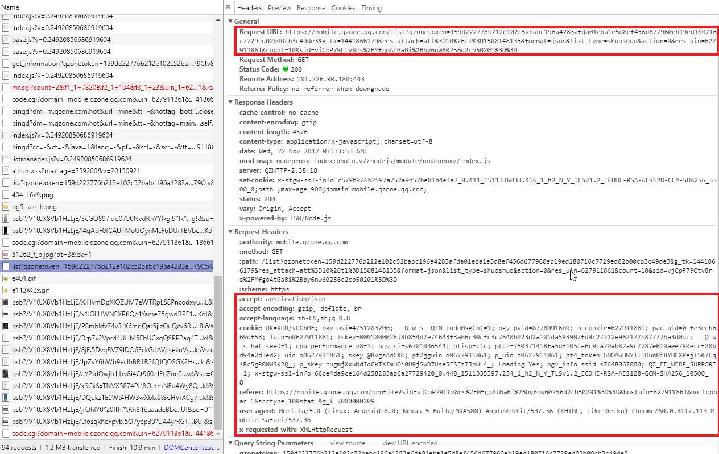The image size is (719, 454).
Task: Click the emoji icon next to e113@2x.gif
Action: point(6,290)
